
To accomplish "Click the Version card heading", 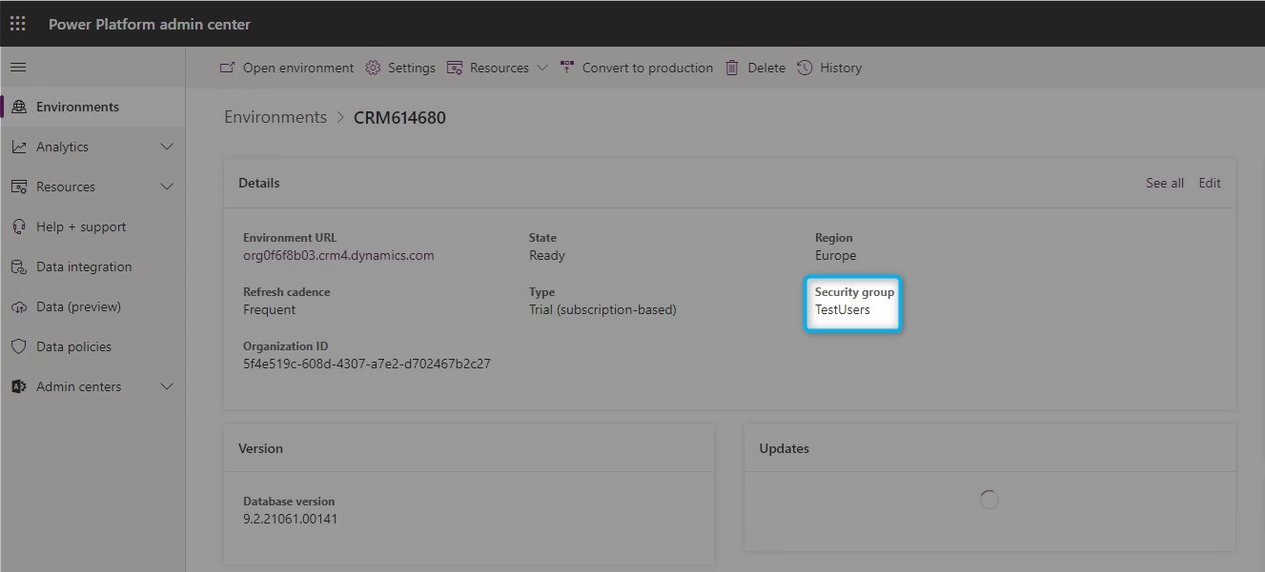I will pyautogui.click(x=261, y=448).
